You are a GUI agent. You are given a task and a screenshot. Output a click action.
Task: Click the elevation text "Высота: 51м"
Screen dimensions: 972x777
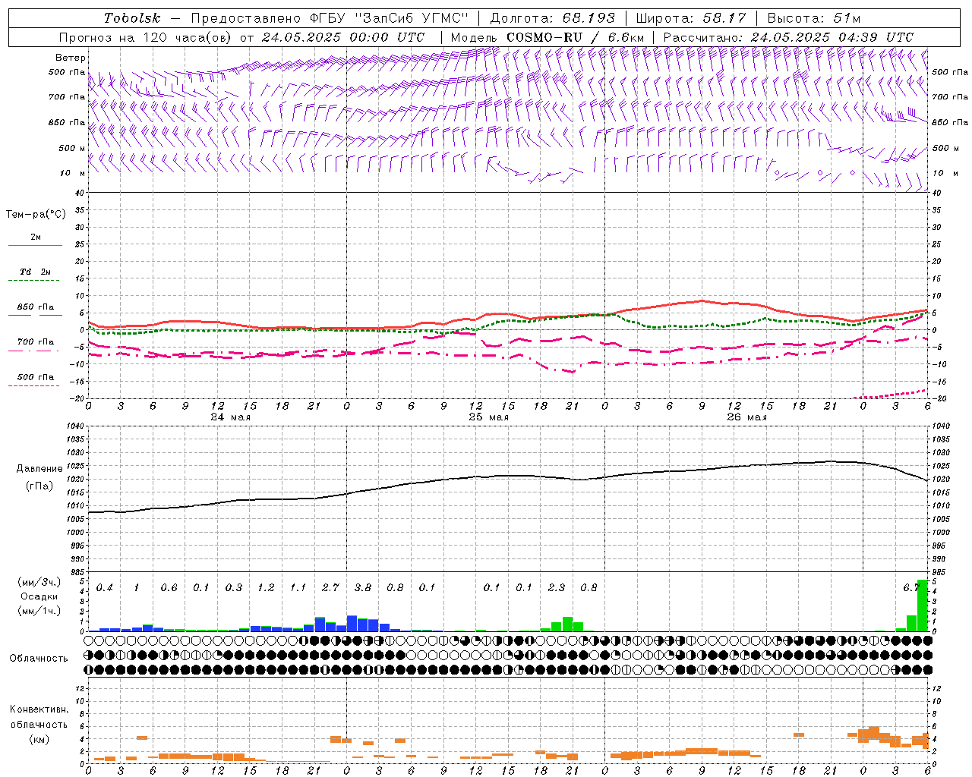814,18
